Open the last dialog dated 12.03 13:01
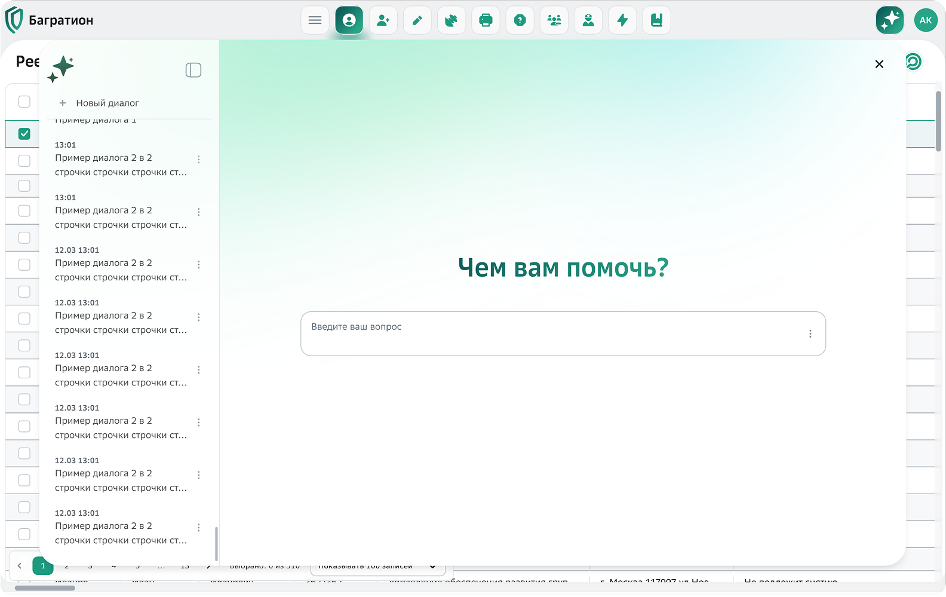 tap(122, 527)
